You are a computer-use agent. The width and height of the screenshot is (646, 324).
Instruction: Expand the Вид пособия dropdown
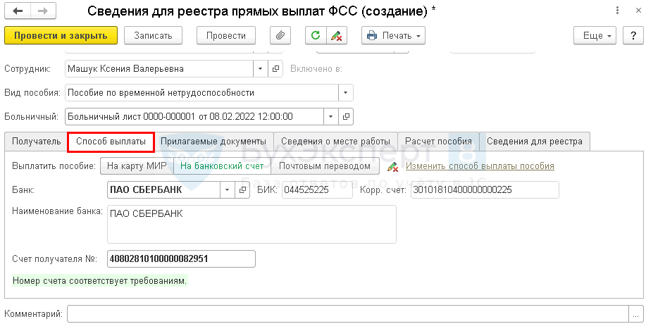[346, 93]
